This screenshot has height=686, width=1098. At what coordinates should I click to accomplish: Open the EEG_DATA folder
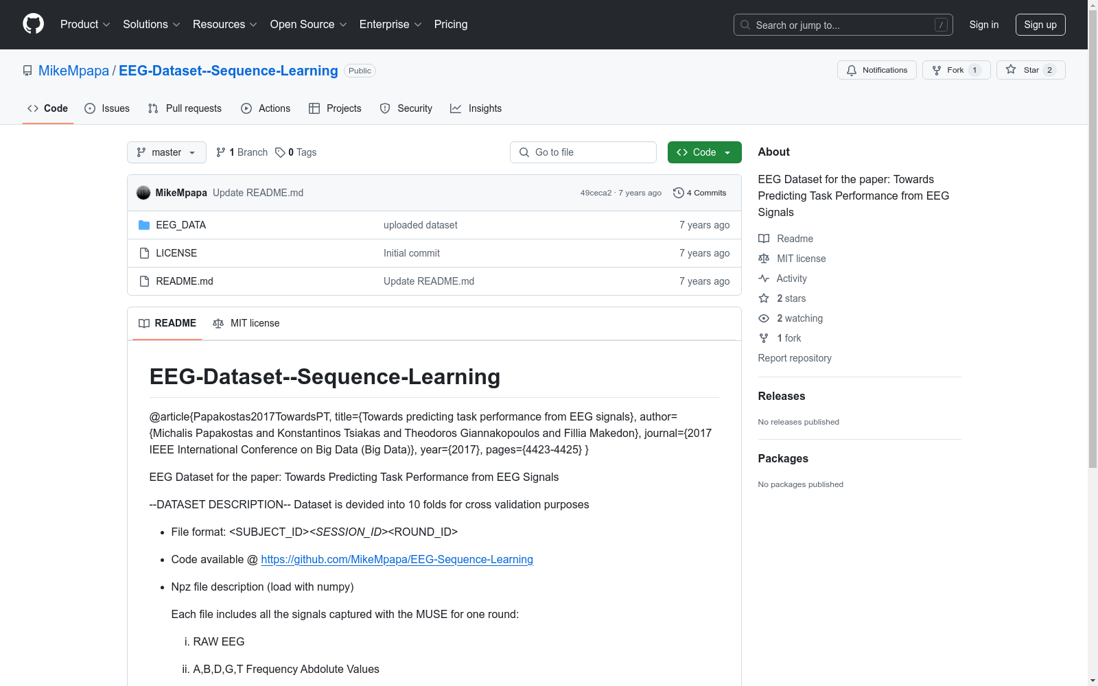pyautogui.click(x=181, y=225)
